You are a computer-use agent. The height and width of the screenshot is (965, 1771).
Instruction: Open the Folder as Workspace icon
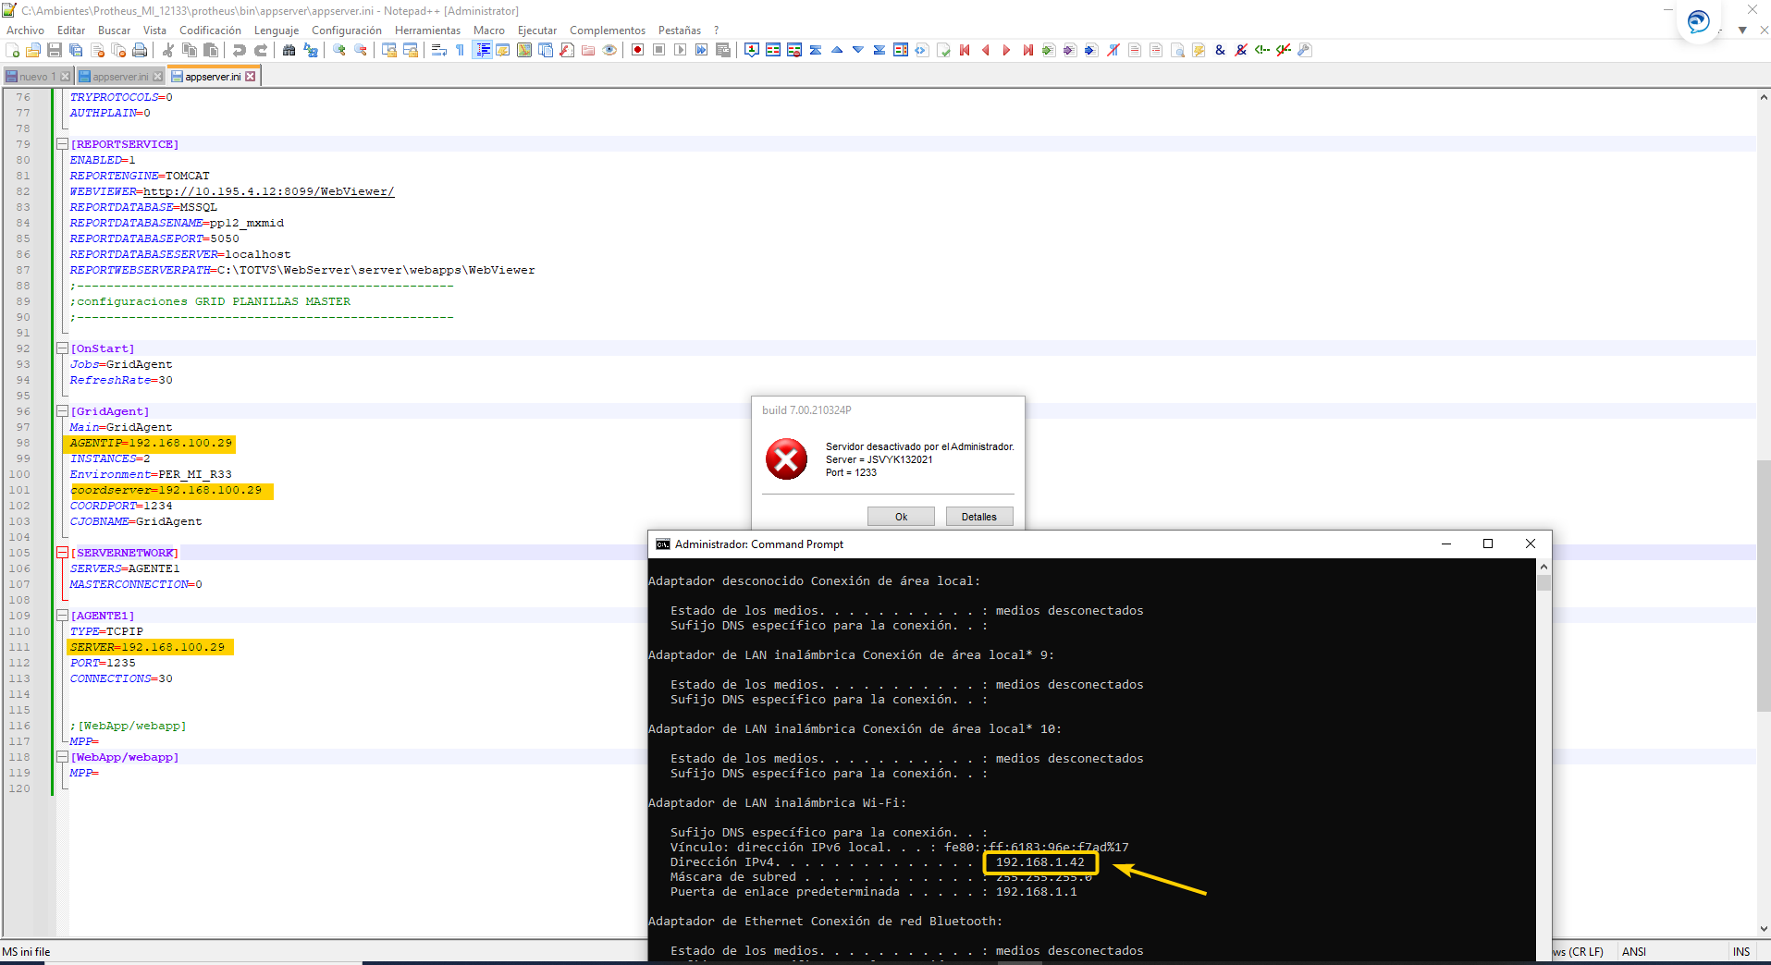coord(588,50)
